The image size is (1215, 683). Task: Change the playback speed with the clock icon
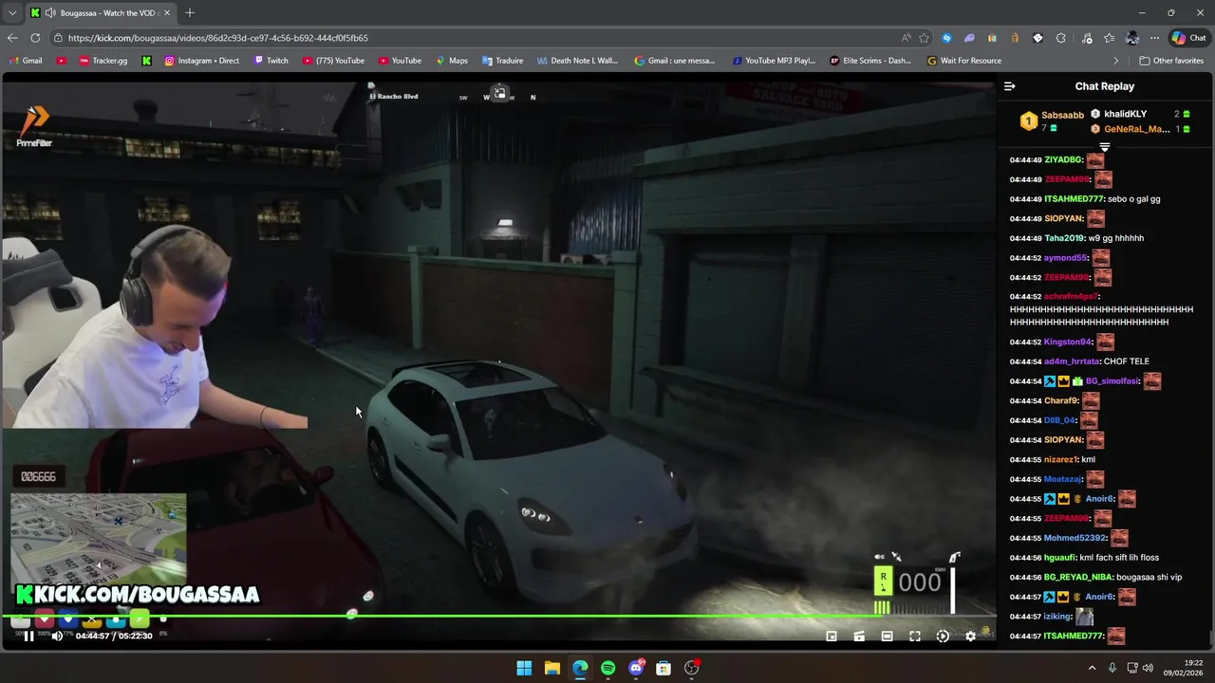943,637
